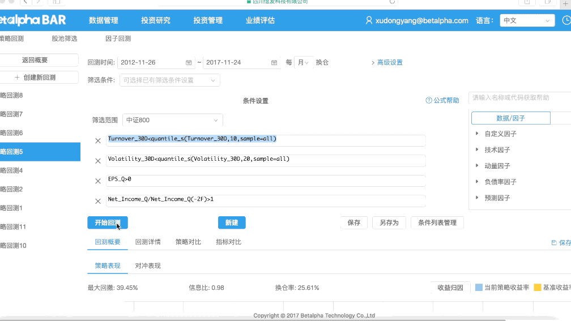Viewport: 571px width, 321px height.
Task: Toggle 当前策略收益率 blue legend swatch
Action: click(x=479, y=288)
